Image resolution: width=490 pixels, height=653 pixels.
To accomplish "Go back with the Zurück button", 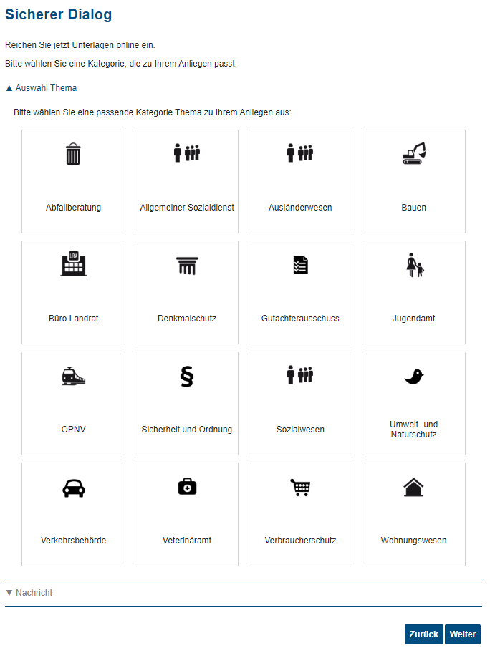I will (x=424, y=634).
